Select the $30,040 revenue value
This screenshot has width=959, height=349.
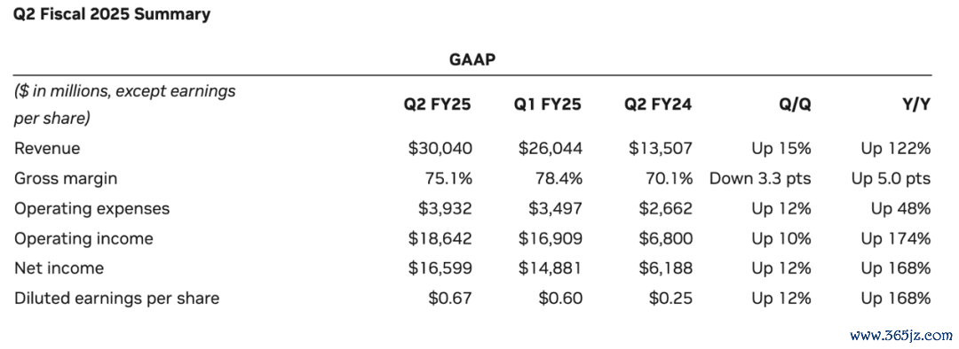[440, 148]
